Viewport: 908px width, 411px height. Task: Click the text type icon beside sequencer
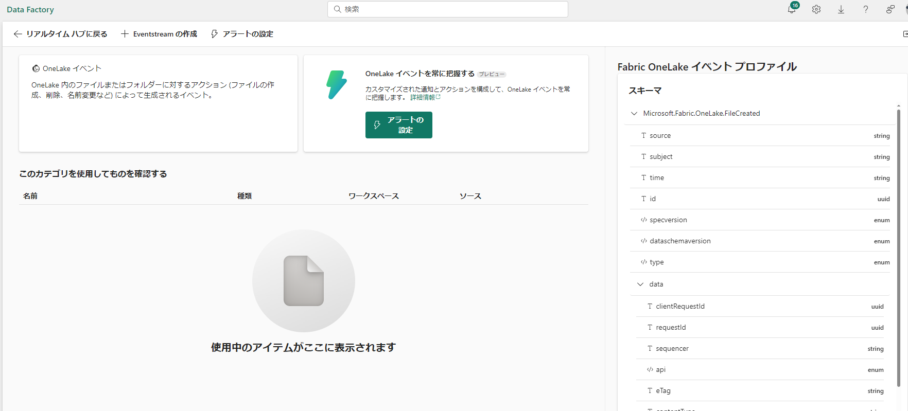click(650, 348)
